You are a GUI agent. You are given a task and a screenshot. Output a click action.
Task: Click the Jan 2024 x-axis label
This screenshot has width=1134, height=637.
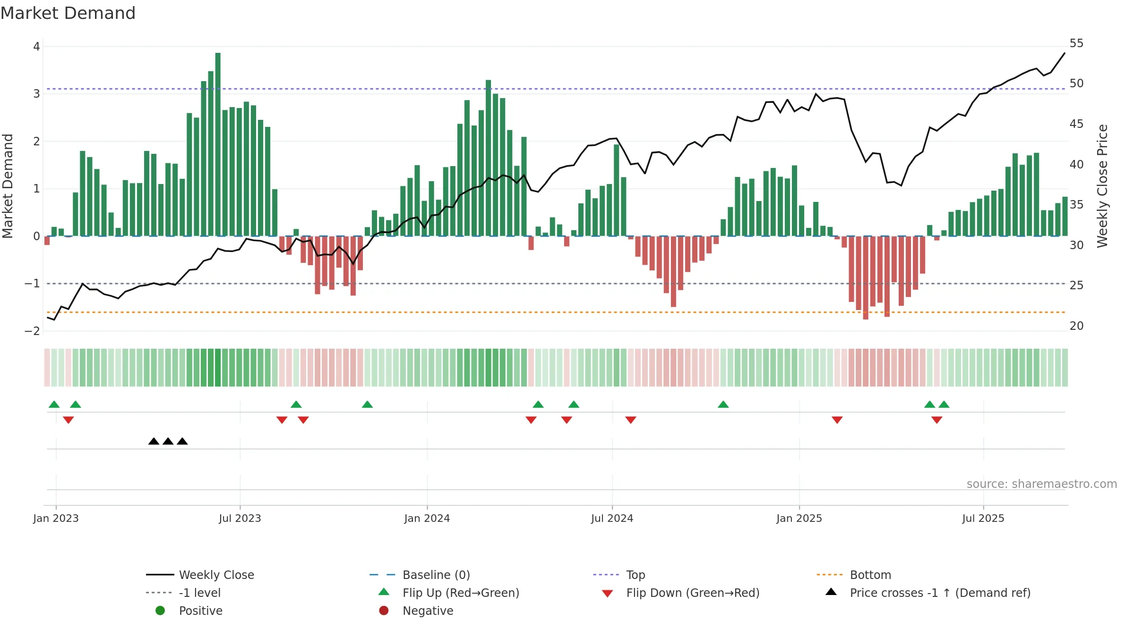(x=427, y=518)
